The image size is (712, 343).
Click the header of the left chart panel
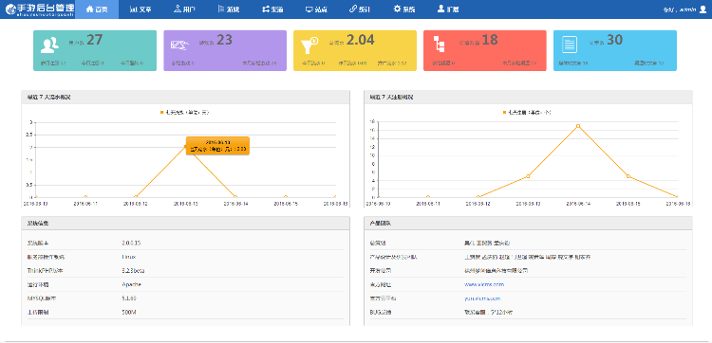click(185, 97)
